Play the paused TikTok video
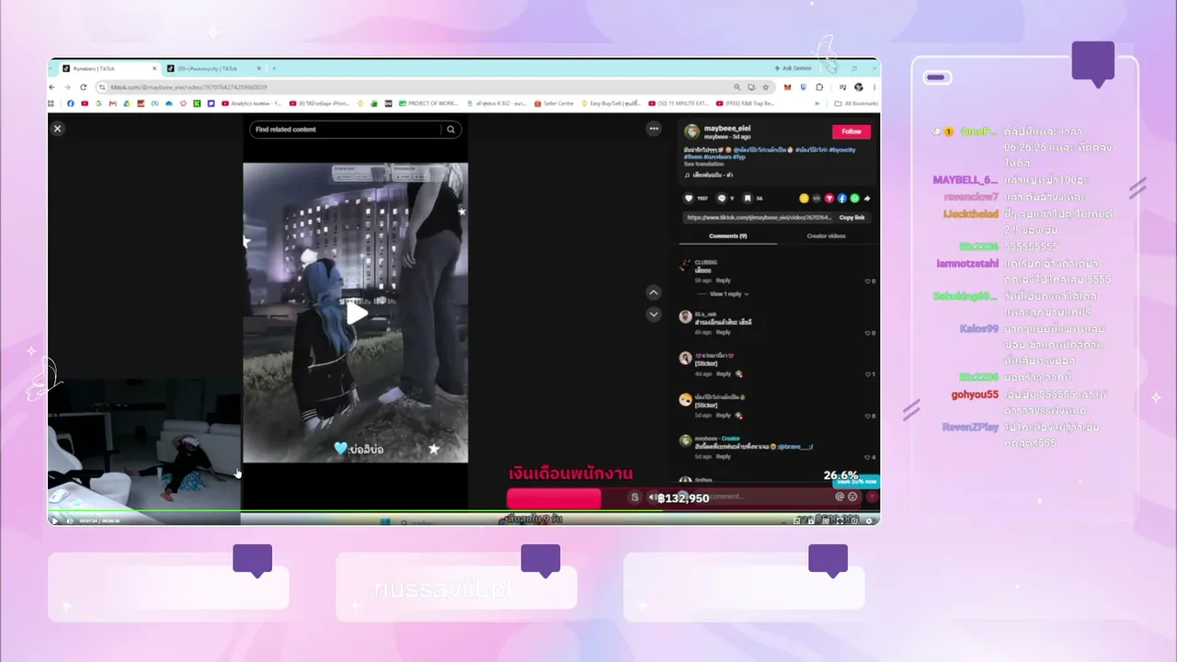The image size is (1177, 662). click(x=357, y=313)
